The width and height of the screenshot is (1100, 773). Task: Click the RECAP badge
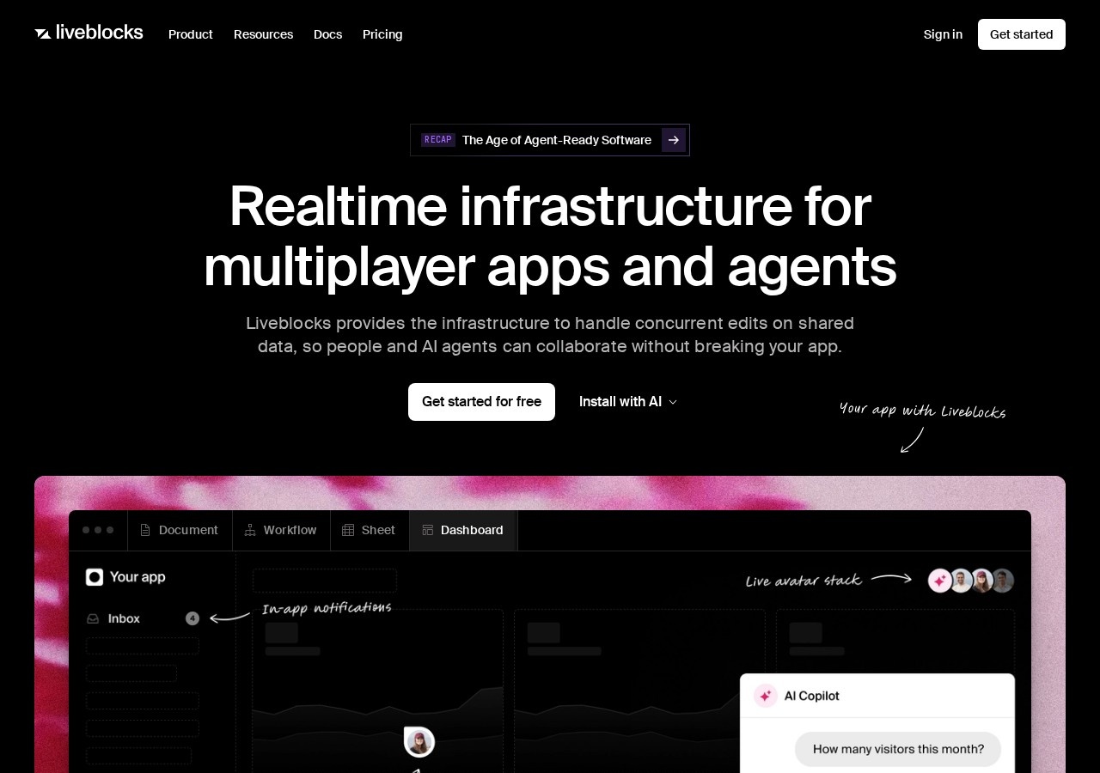click(x=438, y=140)
